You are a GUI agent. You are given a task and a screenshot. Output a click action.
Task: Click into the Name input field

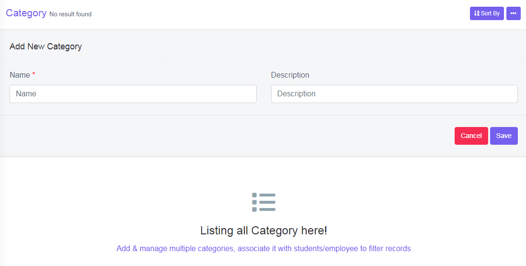click(133, 94)
